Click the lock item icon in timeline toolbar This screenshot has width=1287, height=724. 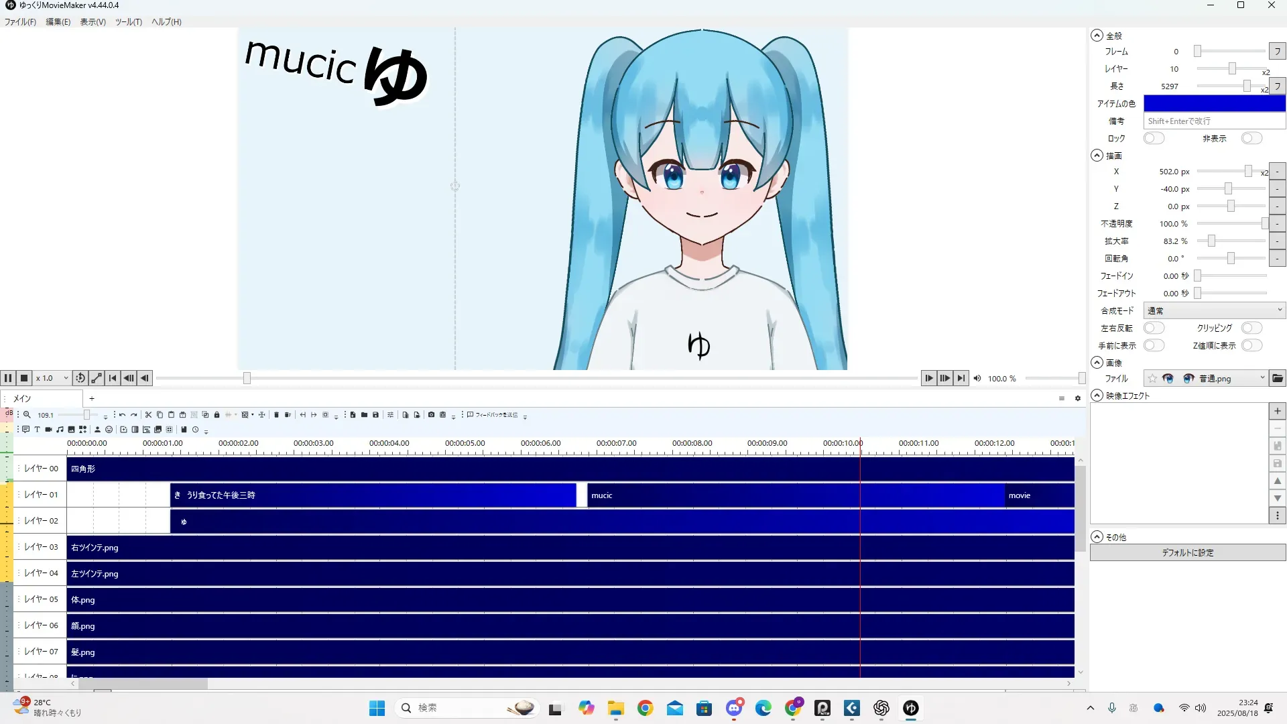coord(217,415)
